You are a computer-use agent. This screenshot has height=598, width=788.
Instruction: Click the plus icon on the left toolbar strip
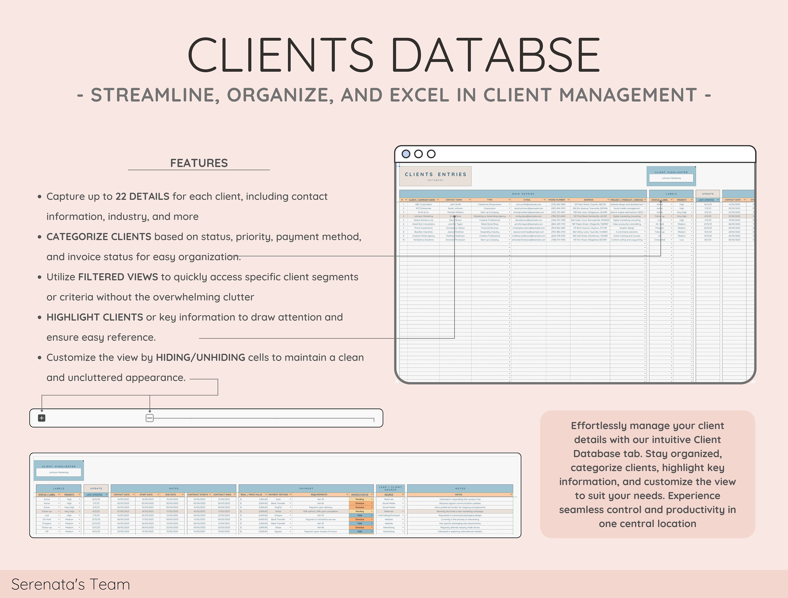[x=42, y=418]
